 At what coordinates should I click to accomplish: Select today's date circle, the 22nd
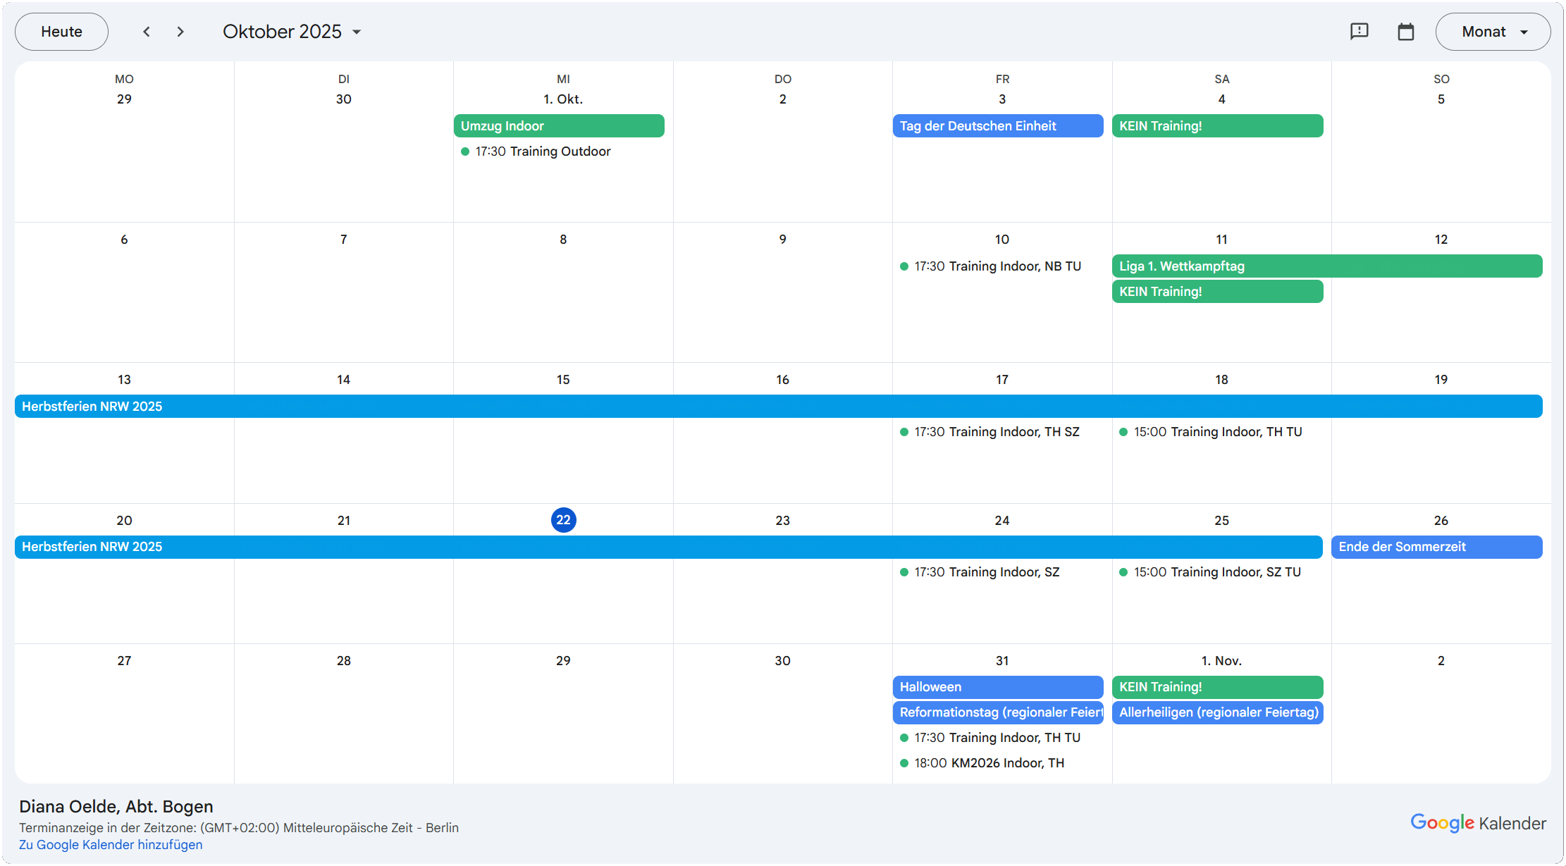click(x=563, y=519)
